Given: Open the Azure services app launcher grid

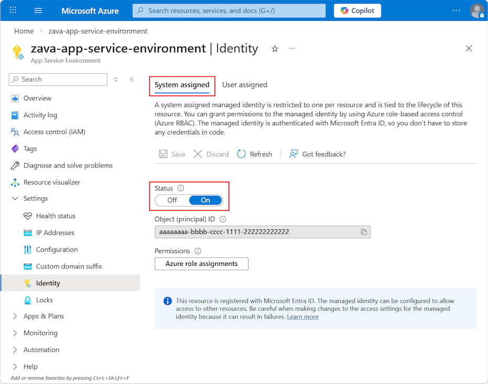Looking at the screenshot, I should [x=12, y=10].
